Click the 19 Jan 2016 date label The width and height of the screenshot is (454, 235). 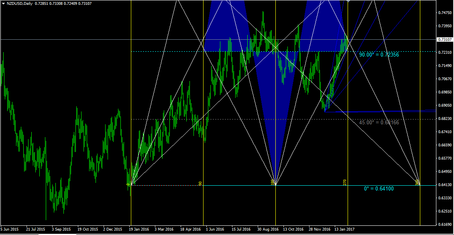click(138, 229)
